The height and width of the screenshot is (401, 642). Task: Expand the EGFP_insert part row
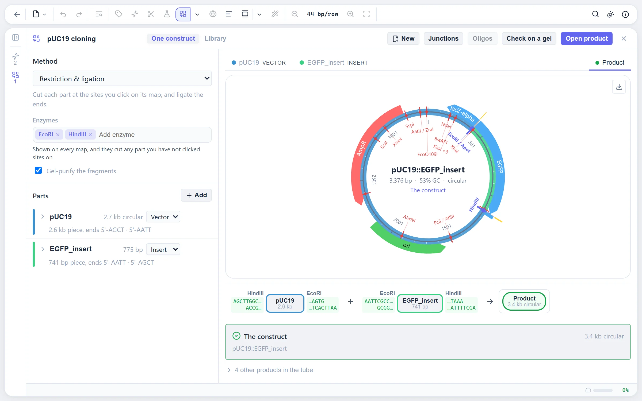(x=43, y=249)
